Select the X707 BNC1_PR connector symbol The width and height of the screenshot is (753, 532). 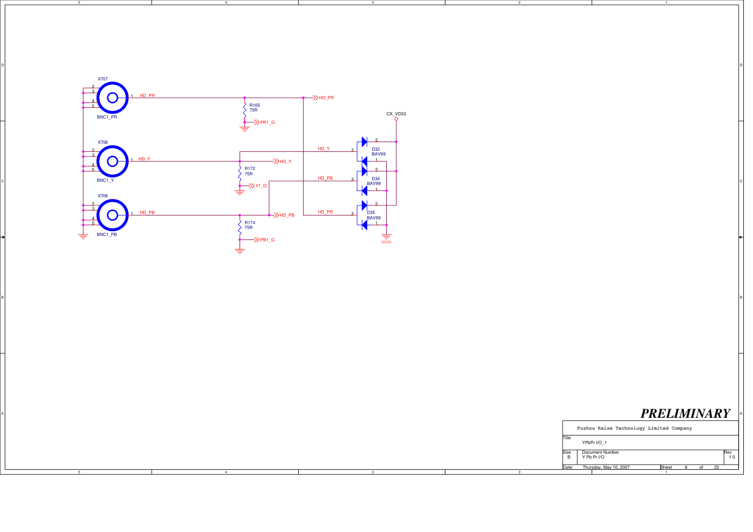tap(112, 98)
